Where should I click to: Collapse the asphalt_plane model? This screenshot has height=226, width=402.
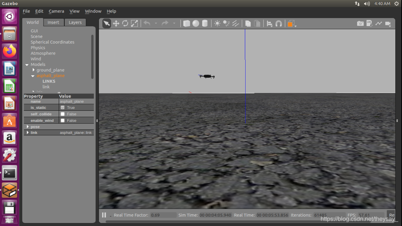[x=33, y=76]
